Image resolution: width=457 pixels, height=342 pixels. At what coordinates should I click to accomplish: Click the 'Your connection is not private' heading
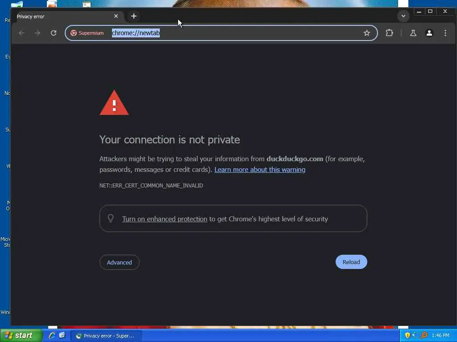click(170, 140)
